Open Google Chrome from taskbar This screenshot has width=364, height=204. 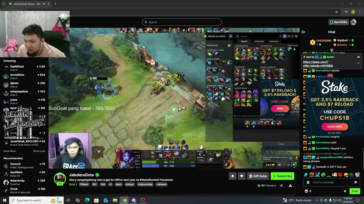pos(124,200)
